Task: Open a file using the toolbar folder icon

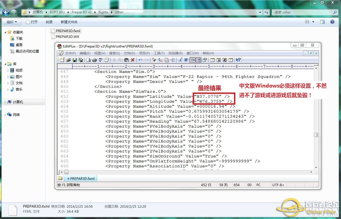Action: (69, 60)
